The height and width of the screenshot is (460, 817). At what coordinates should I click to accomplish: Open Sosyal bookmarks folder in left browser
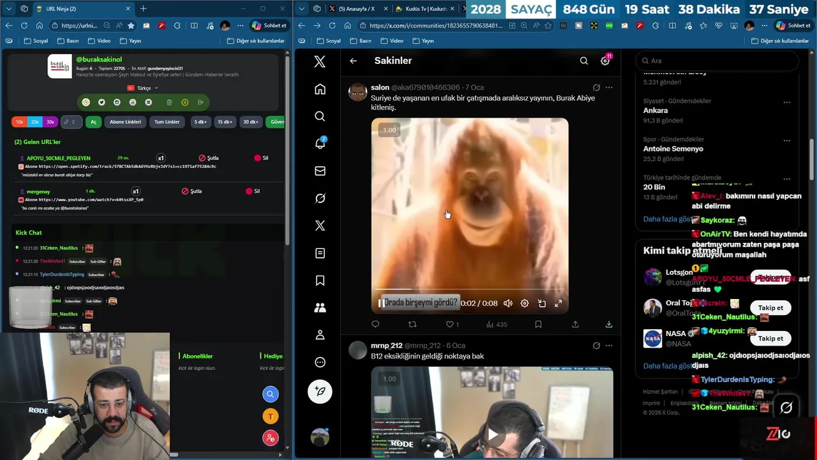pos(36,41)
